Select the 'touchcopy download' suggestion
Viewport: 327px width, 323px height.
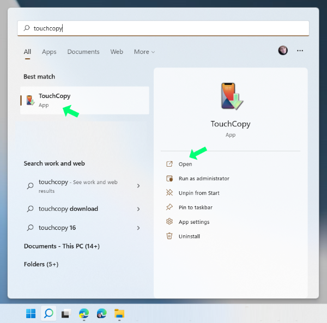pos(83,209)
